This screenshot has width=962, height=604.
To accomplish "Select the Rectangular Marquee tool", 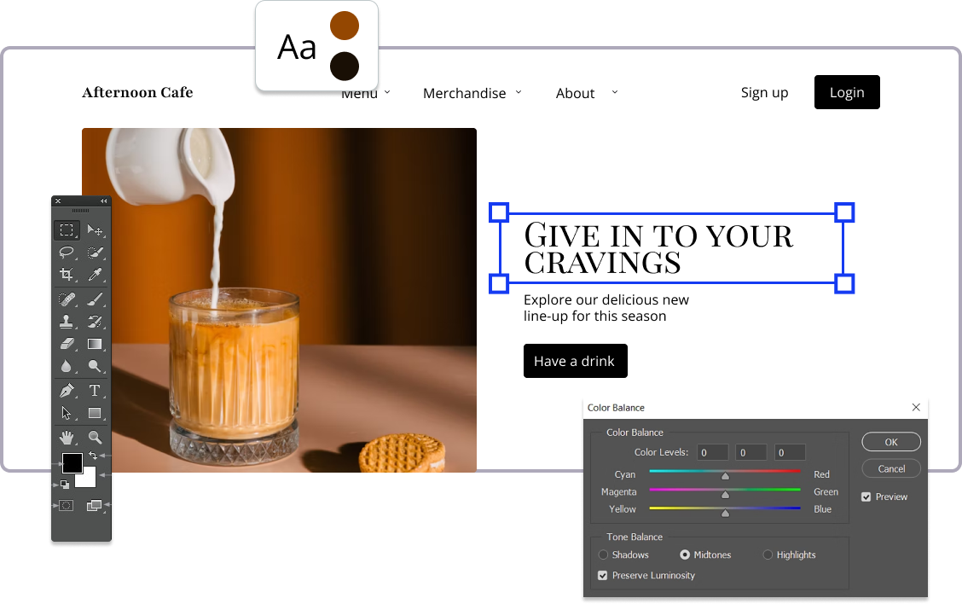I will pos(67,230).
